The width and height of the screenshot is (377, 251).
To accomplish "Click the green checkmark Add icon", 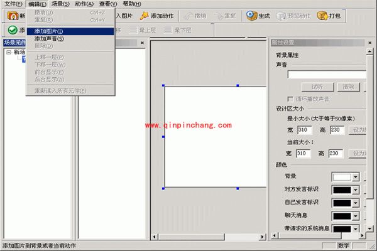I will coord(13,30).
